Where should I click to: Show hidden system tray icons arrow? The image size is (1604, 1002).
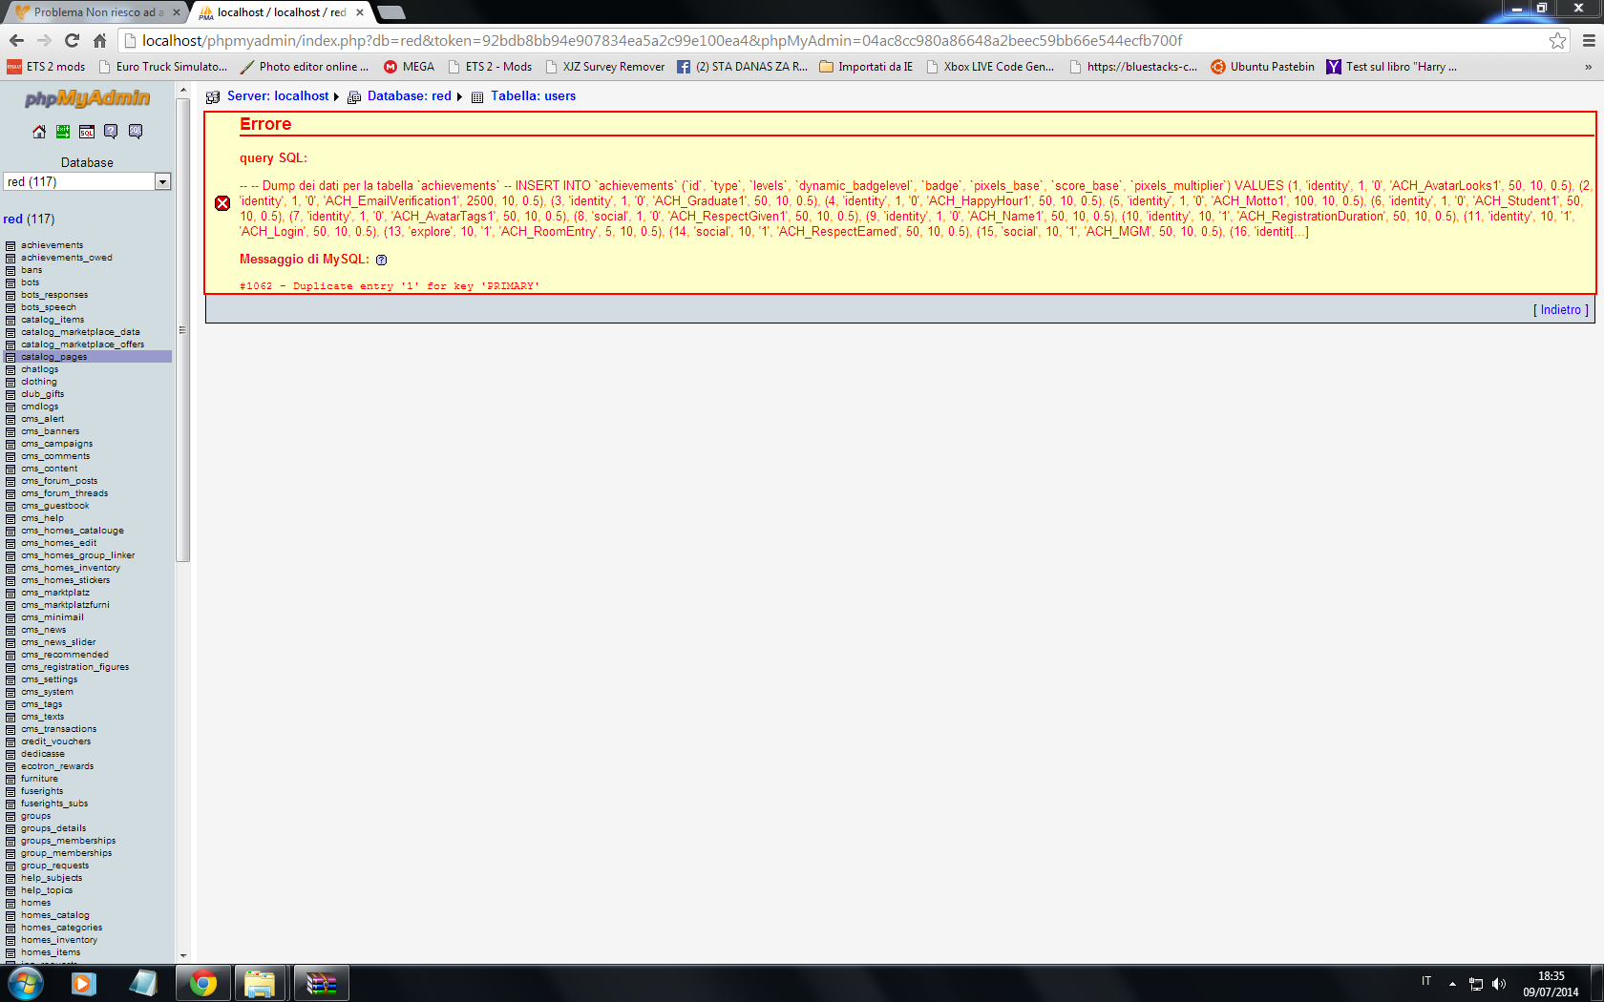pos(1452,984)
